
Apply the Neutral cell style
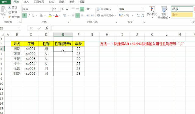182,15
